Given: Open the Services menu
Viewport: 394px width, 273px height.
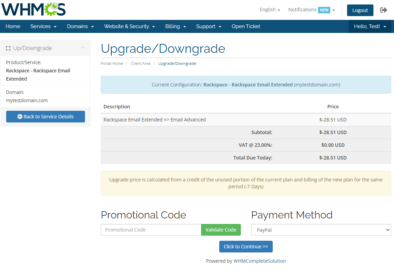Looking at the screenshot, I should pos(43,26).
